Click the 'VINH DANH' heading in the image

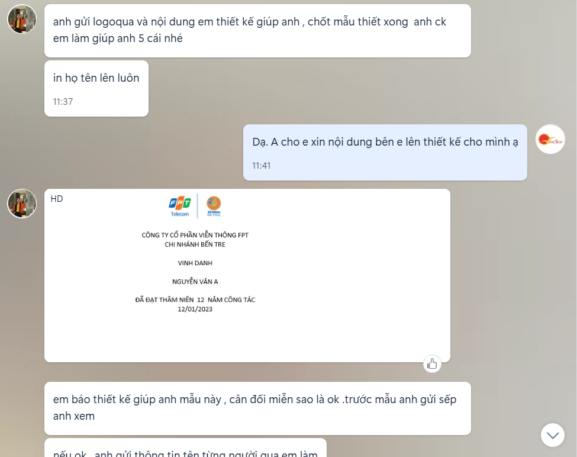coord(195,263)
